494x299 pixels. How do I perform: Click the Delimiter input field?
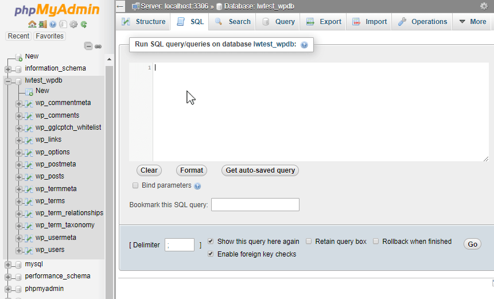(x=180, y=245)
